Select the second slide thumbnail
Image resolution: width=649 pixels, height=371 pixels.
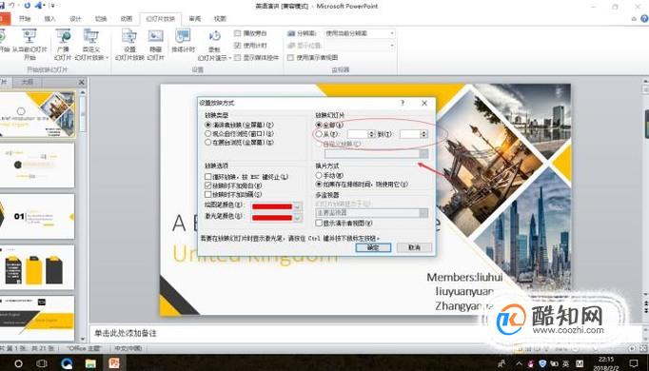tap(38, 165)
